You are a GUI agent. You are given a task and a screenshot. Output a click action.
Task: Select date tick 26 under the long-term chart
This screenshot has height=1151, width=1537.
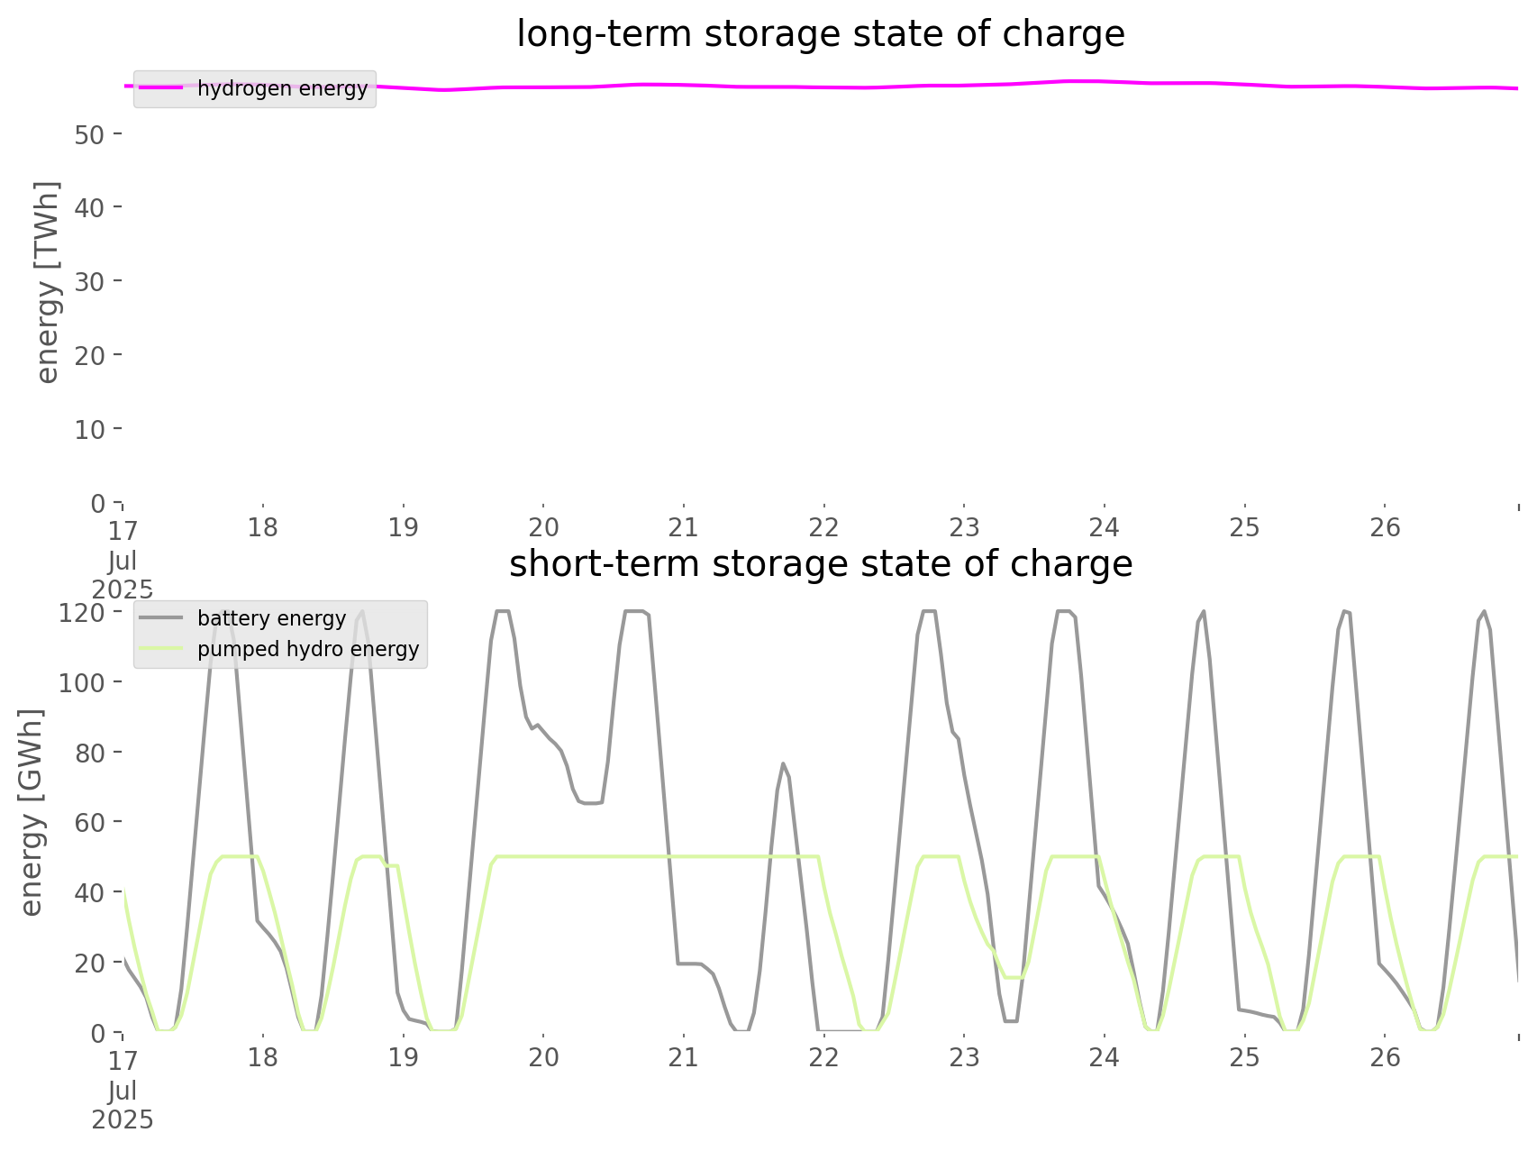1385,527
